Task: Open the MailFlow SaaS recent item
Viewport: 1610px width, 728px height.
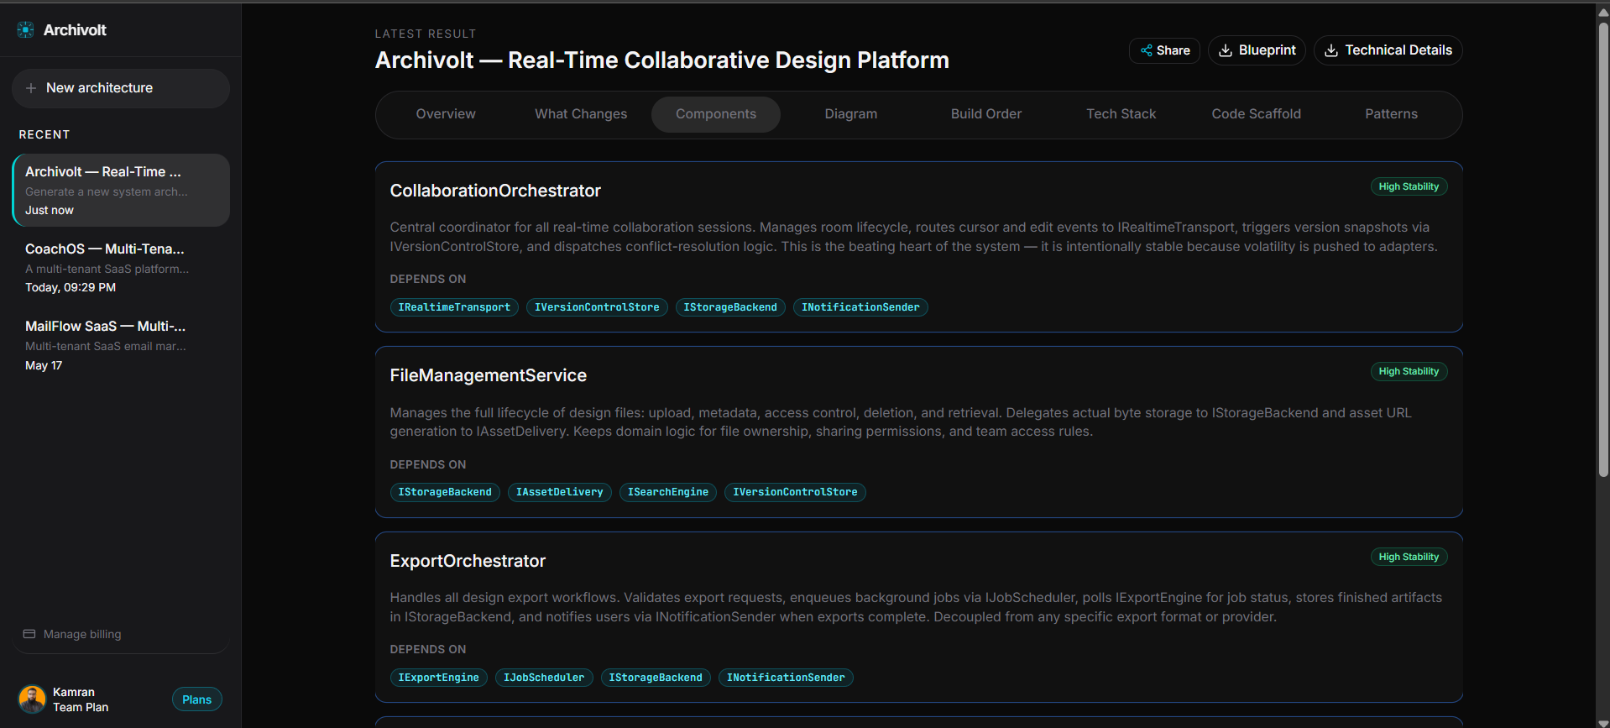Action: click(x=121, y=344)
